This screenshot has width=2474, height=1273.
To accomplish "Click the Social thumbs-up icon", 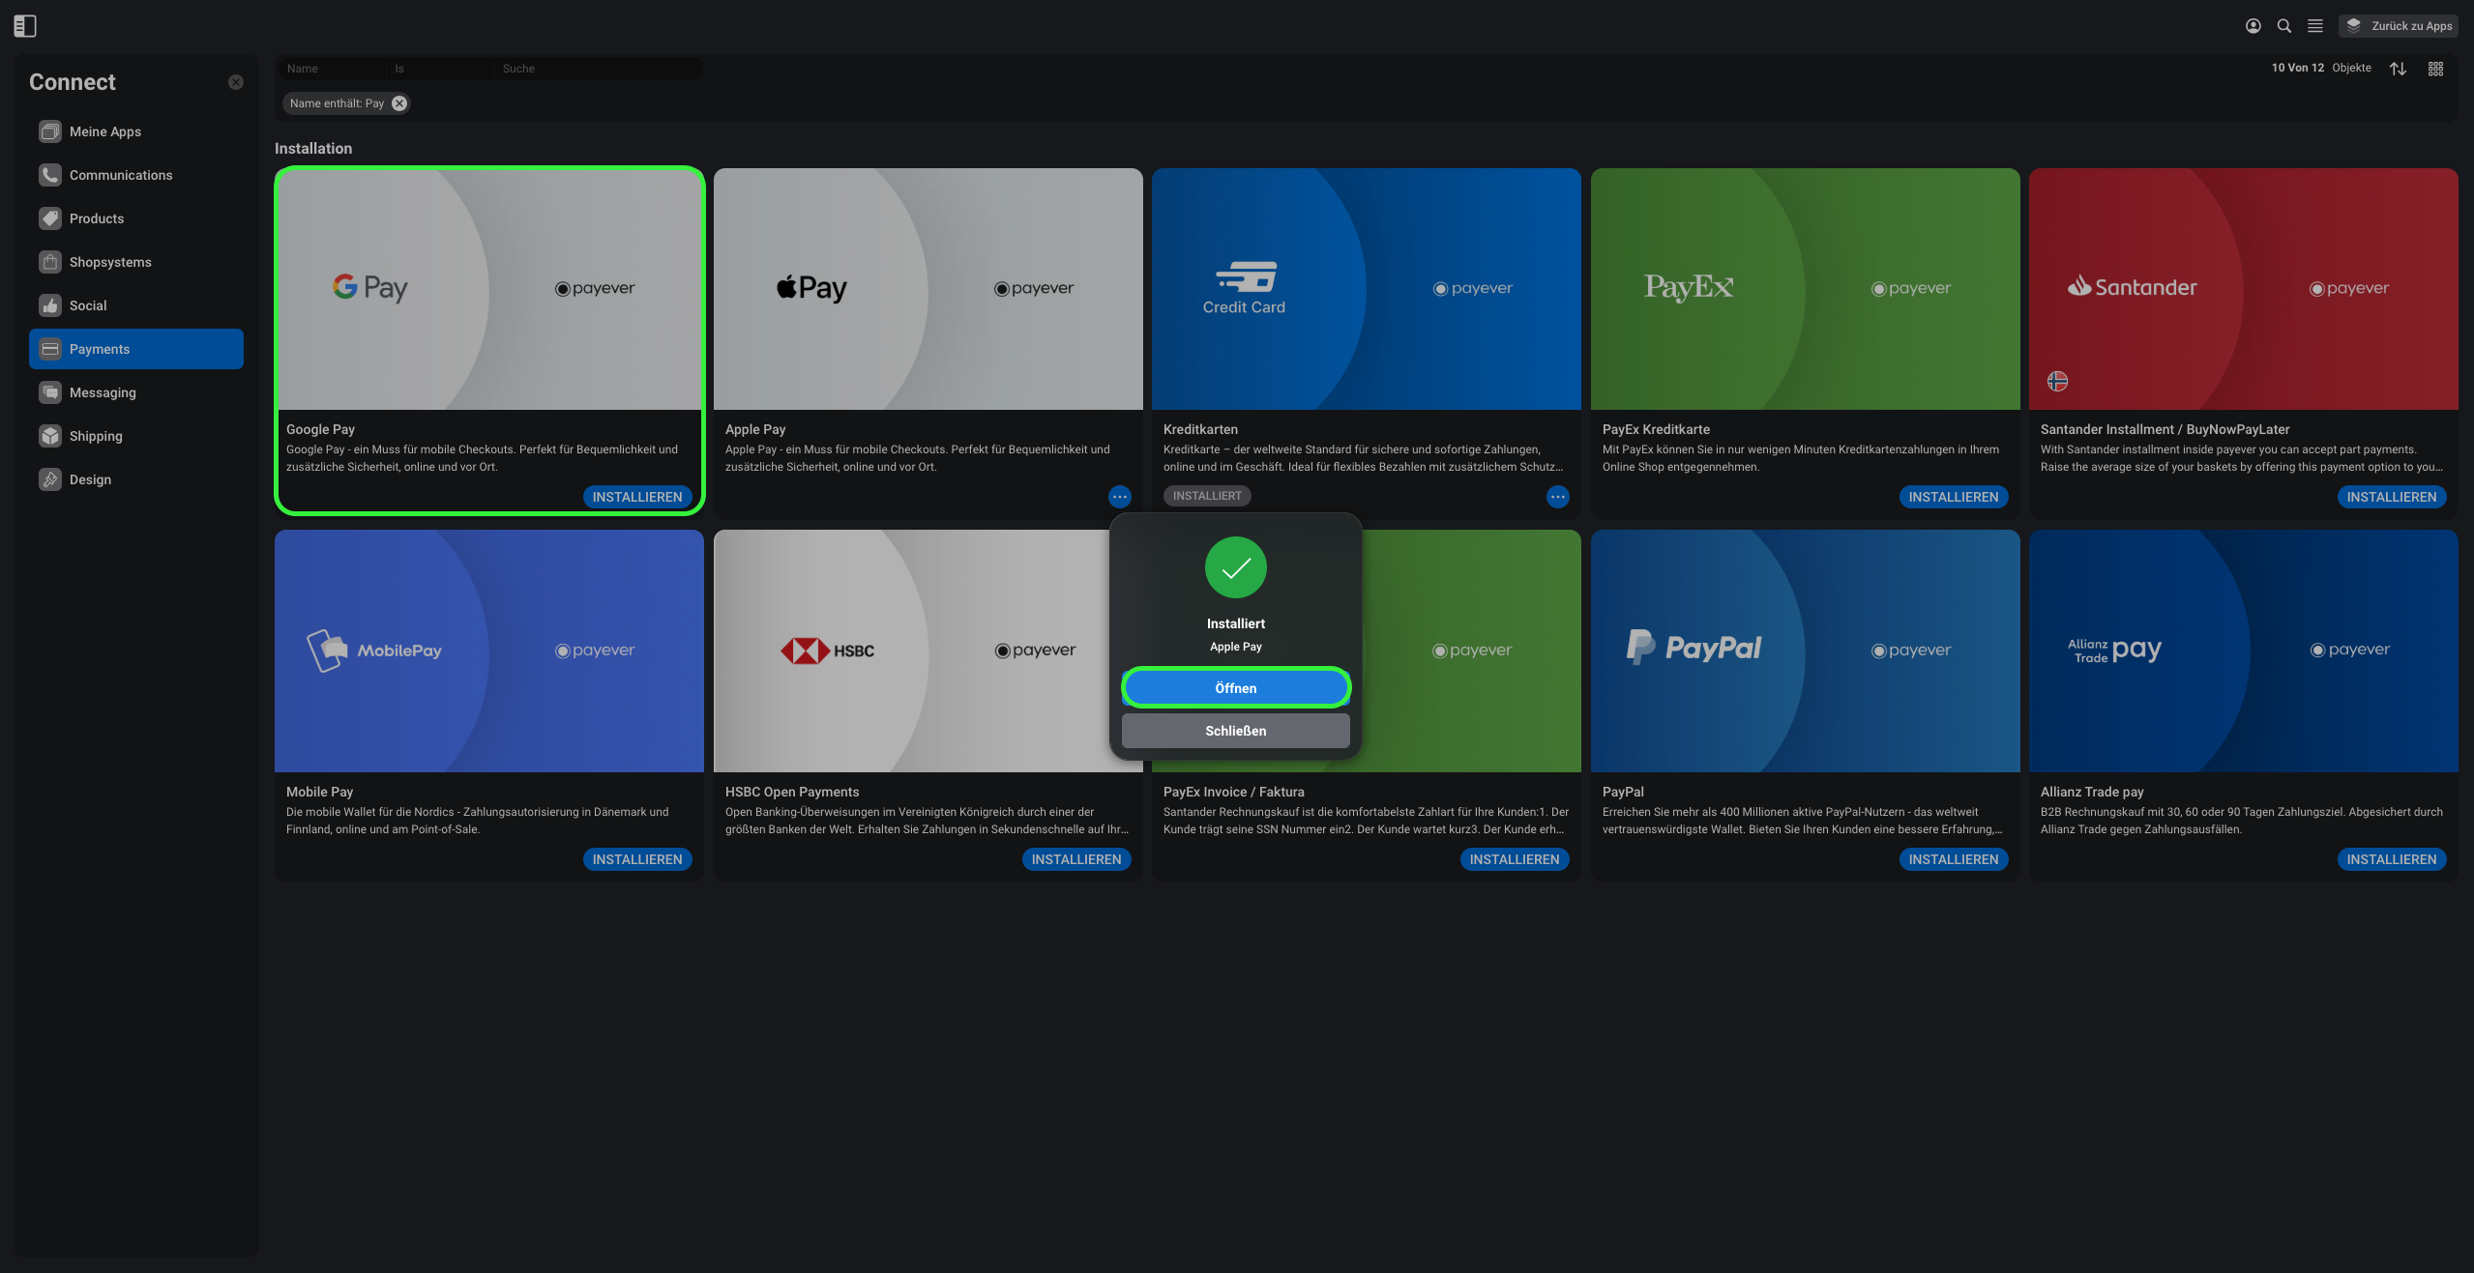I will (50, 305).
